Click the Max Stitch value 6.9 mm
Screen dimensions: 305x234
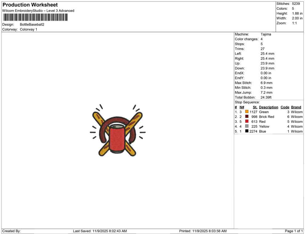tap(266, 83)
